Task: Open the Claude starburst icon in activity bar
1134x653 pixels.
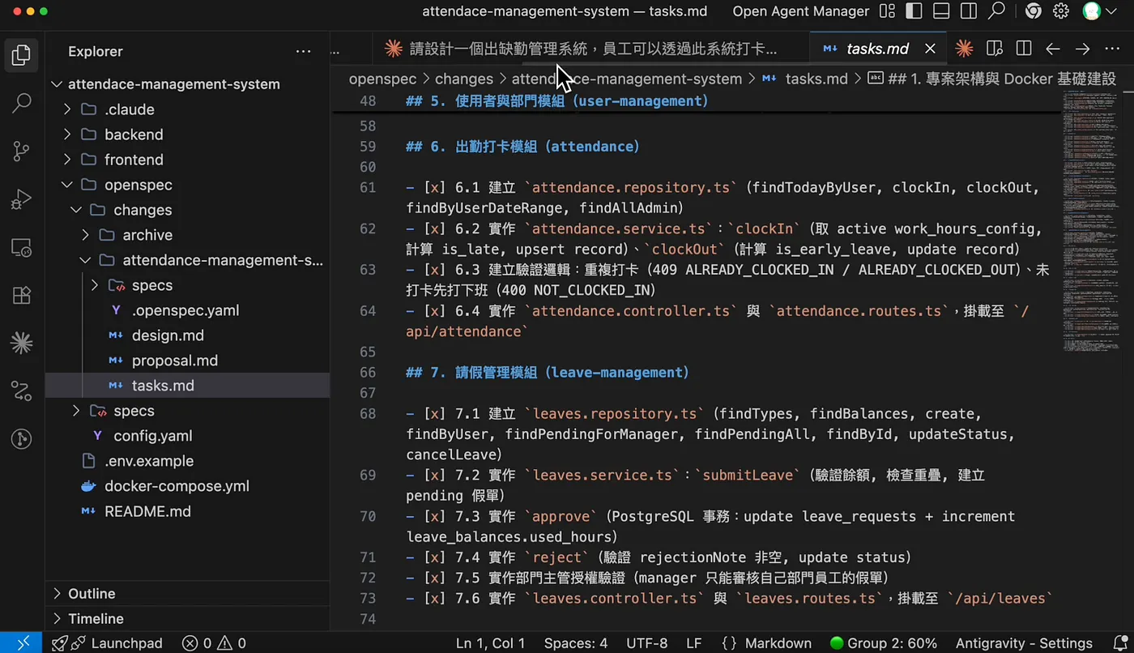Action: pos(22,344)
